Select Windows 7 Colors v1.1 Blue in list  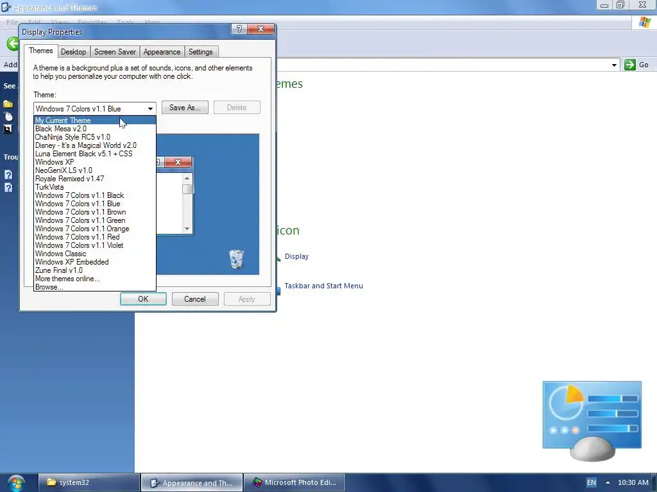95,204
